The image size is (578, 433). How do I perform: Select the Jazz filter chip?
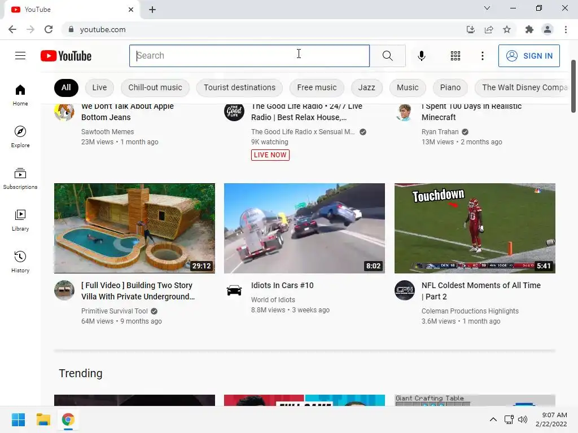point(366,87)
